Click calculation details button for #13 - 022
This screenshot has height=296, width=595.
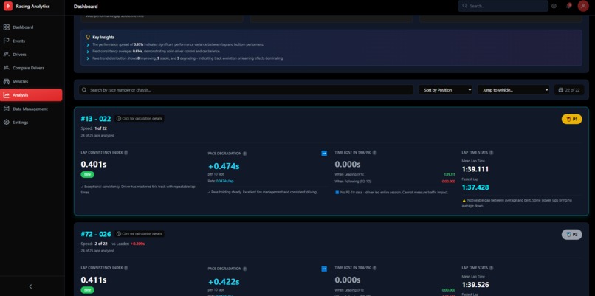click(140, 118)
